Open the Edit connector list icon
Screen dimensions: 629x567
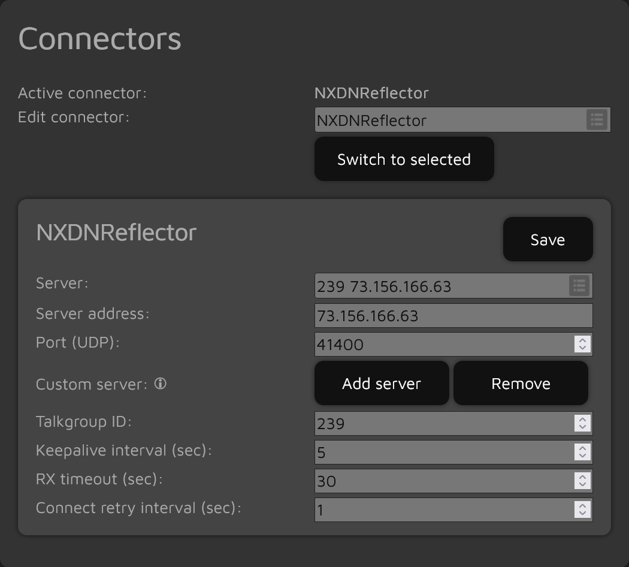597,120
